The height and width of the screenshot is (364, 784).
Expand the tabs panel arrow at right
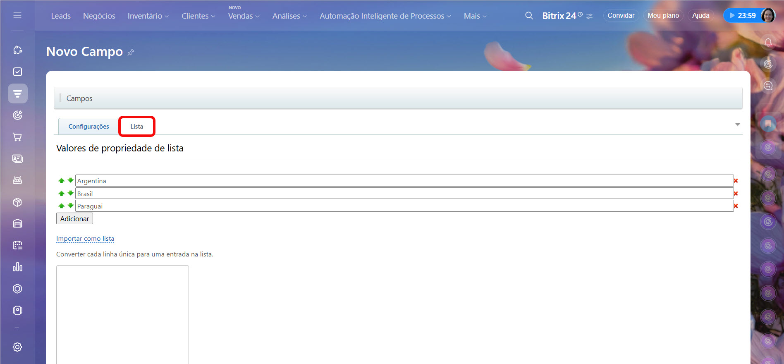pyautogui.click(x=737, y=125)
